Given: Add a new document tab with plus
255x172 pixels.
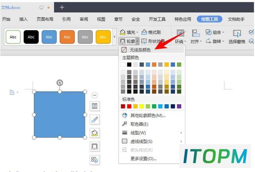Looking at the screenshot, I should pyautogui.click(x=62, y=7).
